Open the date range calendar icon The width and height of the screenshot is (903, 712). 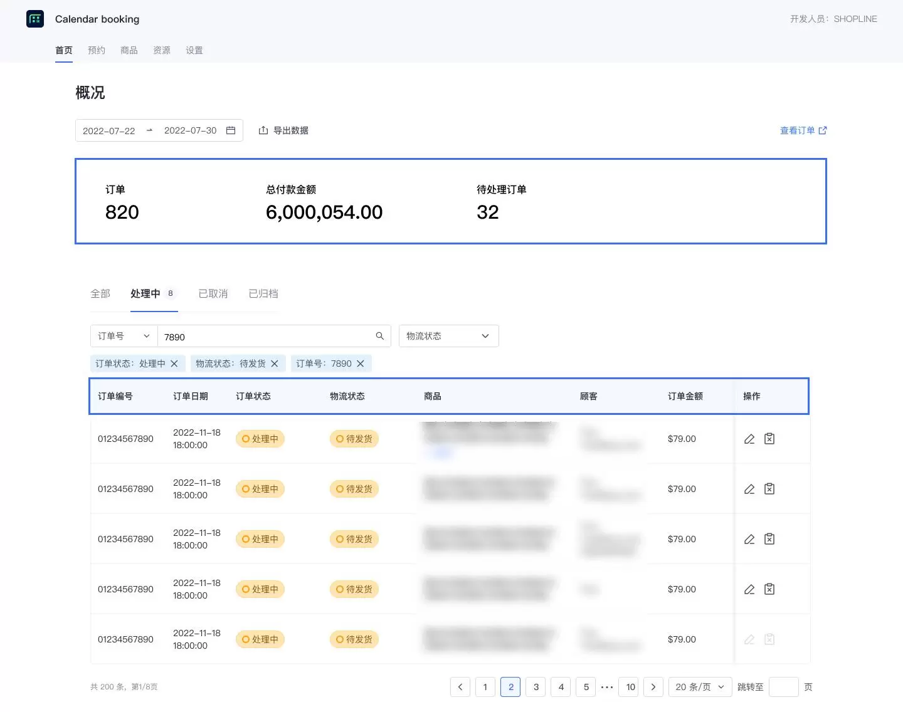pos(231,130)
